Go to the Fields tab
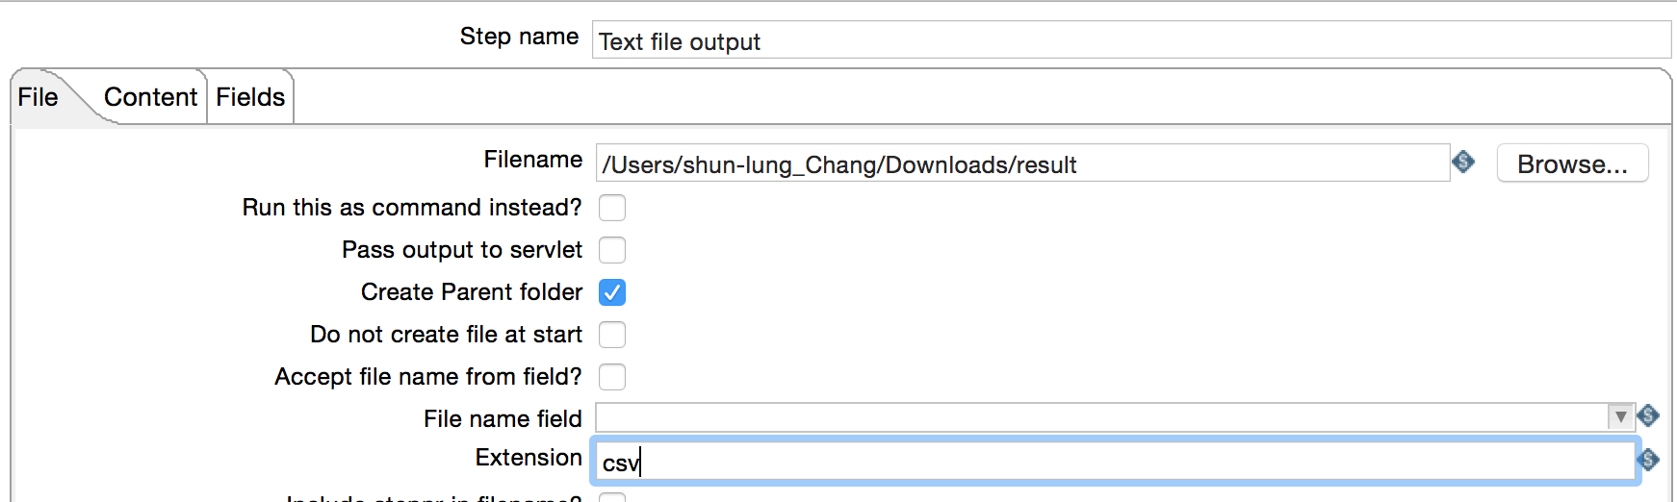Viewport: 1677px width, 502px height. pyautogui.click(x=250, y=97)
